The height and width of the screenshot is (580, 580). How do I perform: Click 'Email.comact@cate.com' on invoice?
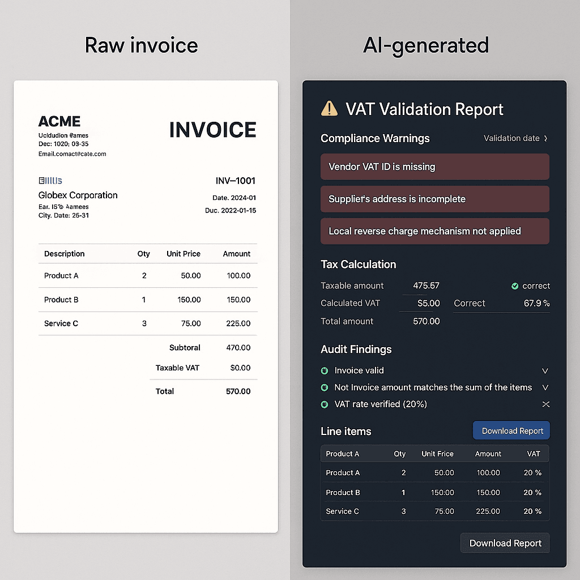(72, 154)
